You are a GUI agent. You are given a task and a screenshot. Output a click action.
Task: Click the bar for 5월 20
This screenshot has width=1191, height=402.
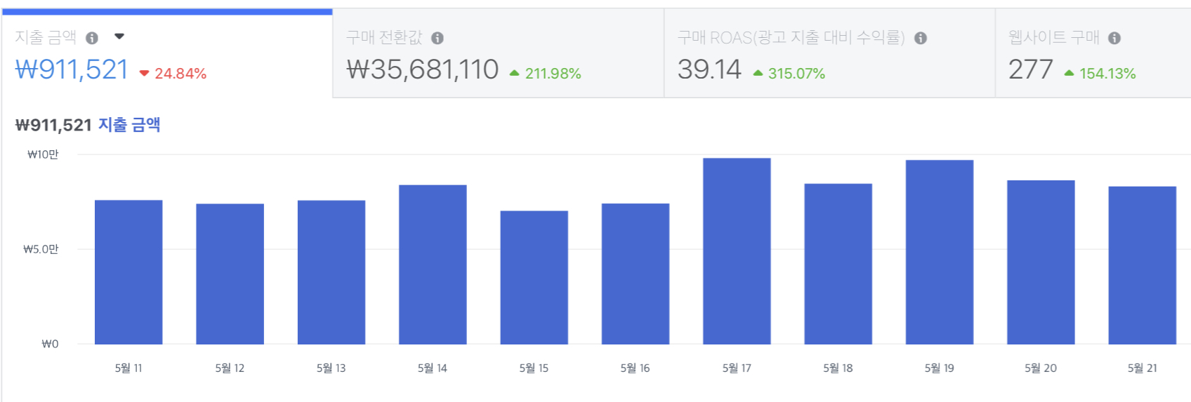click(1041, 262)
